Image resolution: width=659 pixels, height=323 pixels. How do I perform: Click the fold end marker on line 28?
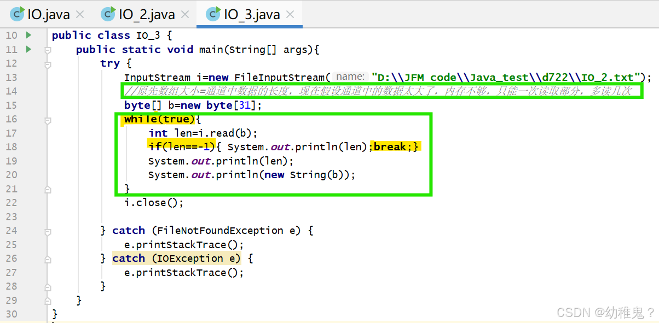[48, 286]
